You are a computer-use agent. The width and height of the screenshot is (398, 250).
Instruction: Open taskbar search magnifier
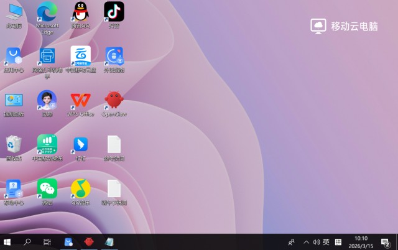click(x=27, y=242)
